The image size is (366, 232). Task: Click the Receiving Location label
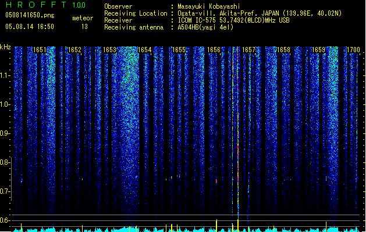pos(136,13)
